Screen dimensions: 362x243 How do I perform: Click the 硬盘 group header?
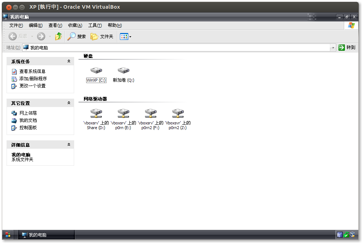[88, 56]
